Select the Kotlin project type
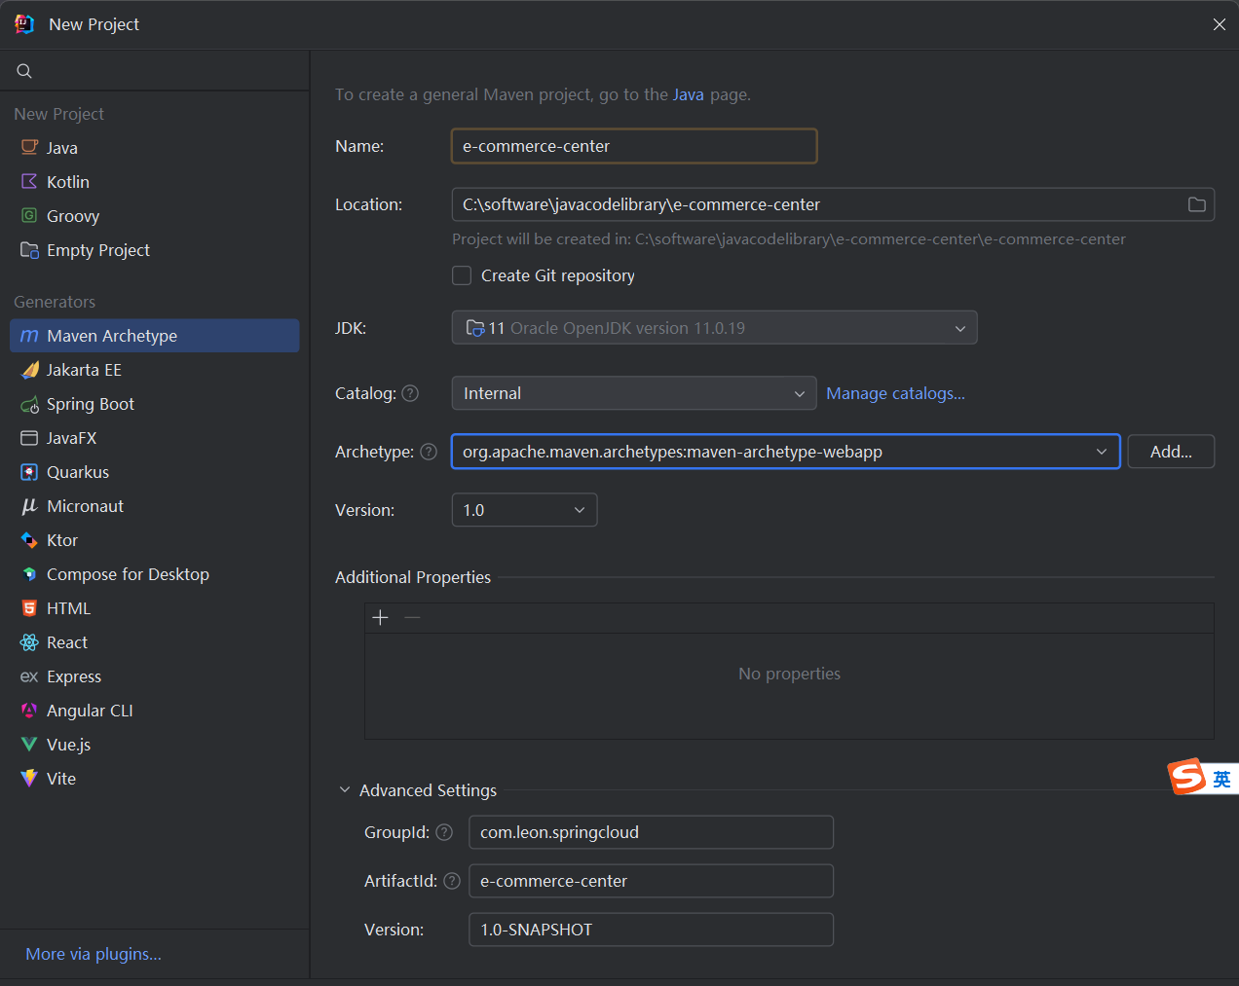Screen dimensions: 1239x986 tap(67, 182)
